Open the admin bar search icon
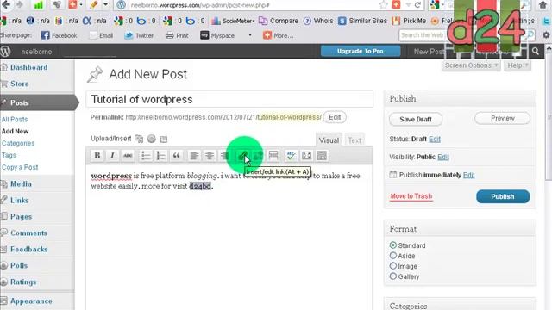Screen dimensions: 552x310 pos(536,52)
